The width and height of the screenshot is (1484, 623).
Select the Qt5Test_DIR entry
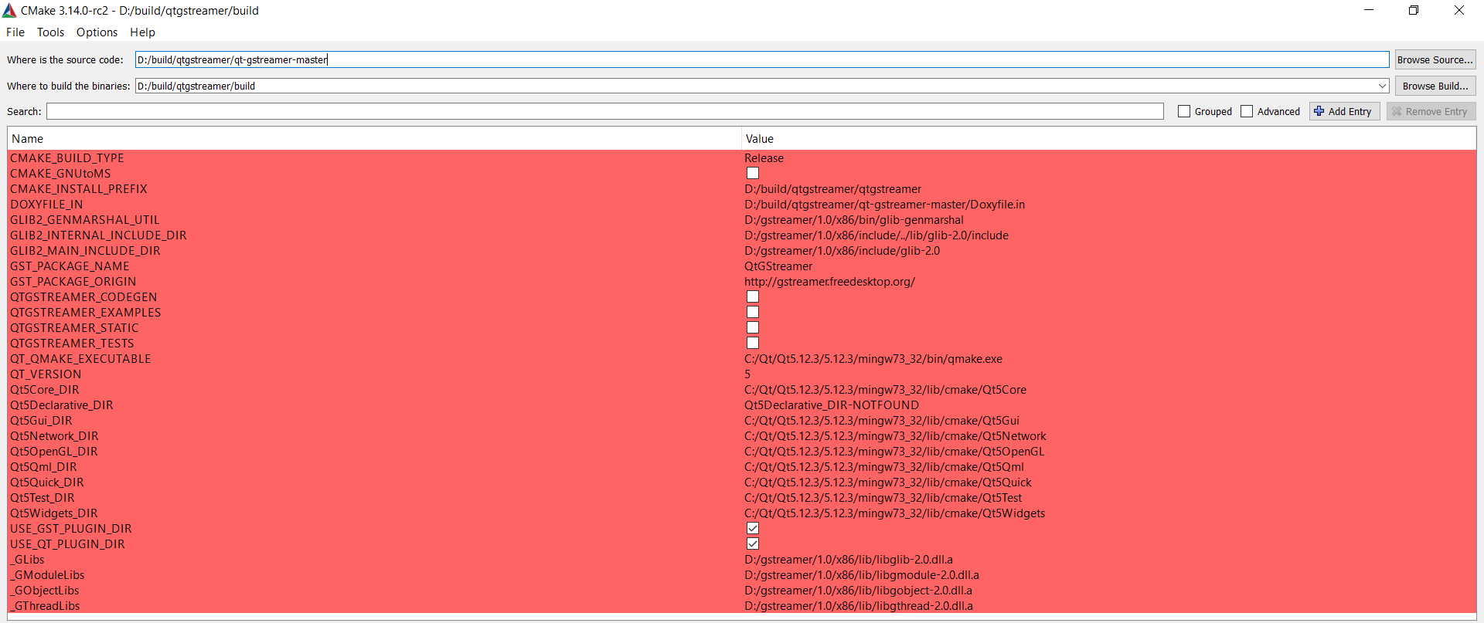43,497
